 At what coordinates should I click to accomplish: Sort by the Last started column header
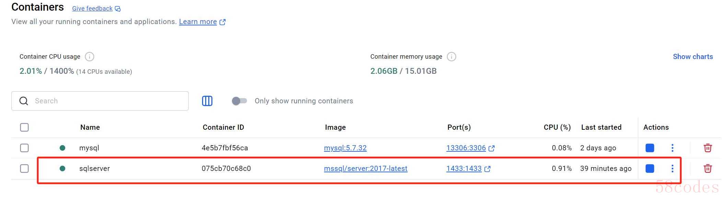(x=601, y=127)
